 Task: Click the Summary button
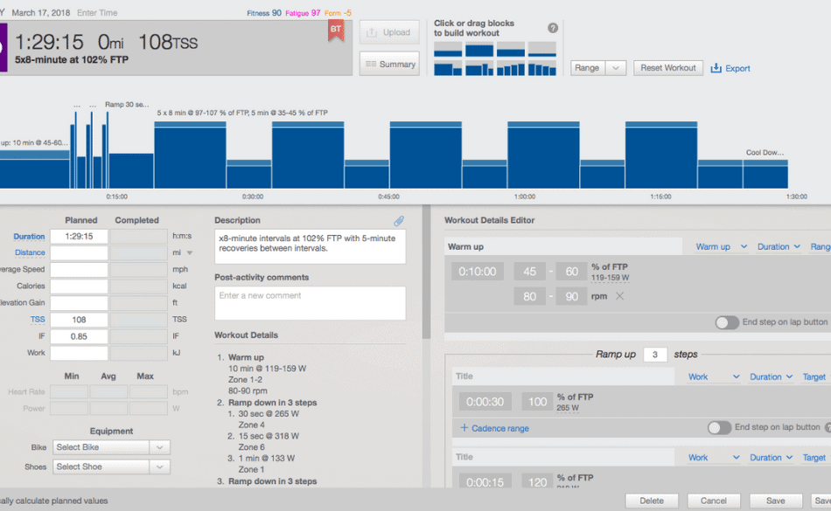[x=389, y=65]
